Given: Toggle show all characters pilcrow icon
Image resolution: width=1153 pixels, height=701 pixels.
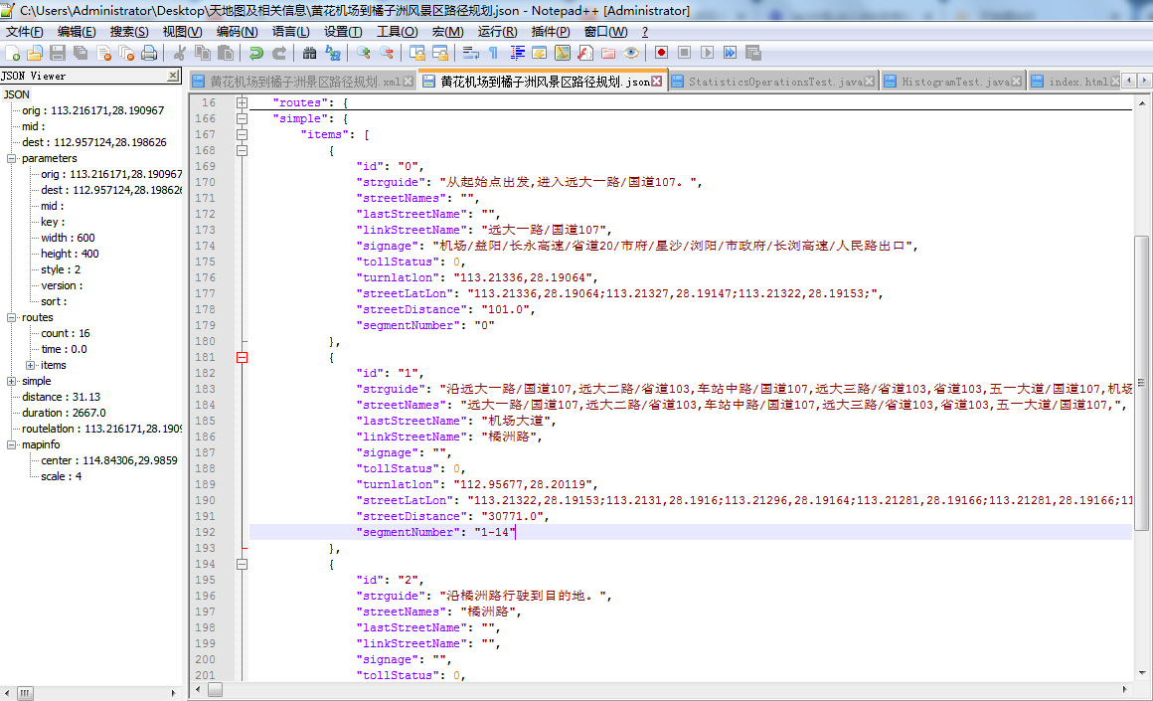Looking at the screenshot, I should coord(492,53).
